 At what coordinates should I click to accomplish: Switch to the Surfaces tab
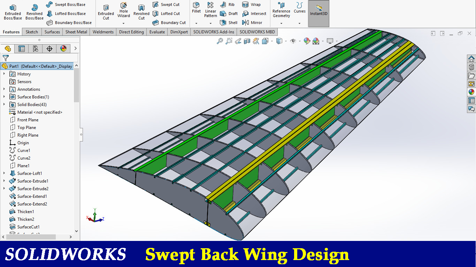pyautogui.click(x=52, y=32)
